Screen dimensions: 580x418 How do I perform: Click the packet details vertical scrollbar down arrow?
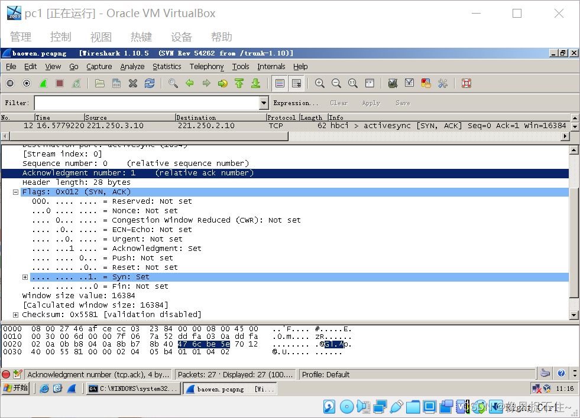pyautogui.click(x=573, y=315)
